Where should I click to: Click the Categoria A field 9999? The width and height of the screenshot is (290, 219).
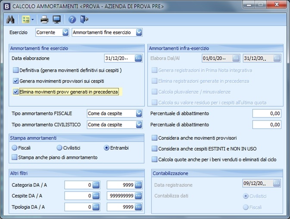point(121,185)
